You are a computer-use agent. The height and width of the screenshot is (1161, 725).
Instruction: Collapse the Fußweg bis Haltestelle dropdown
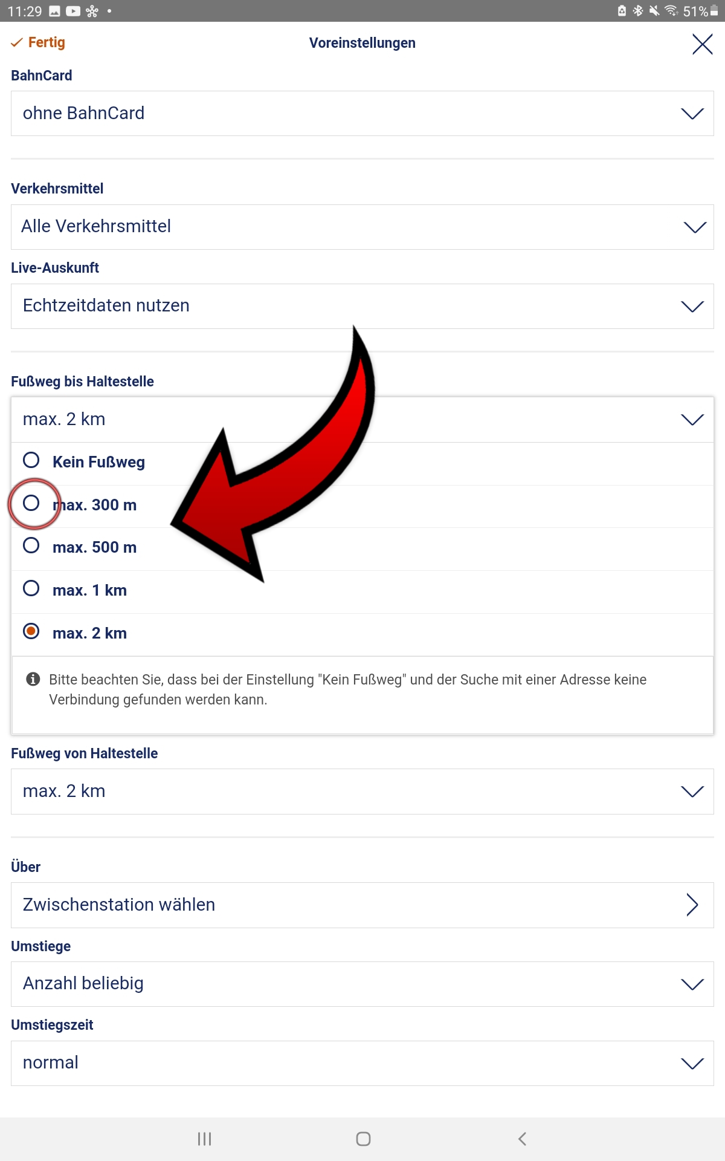coord(362,420)
